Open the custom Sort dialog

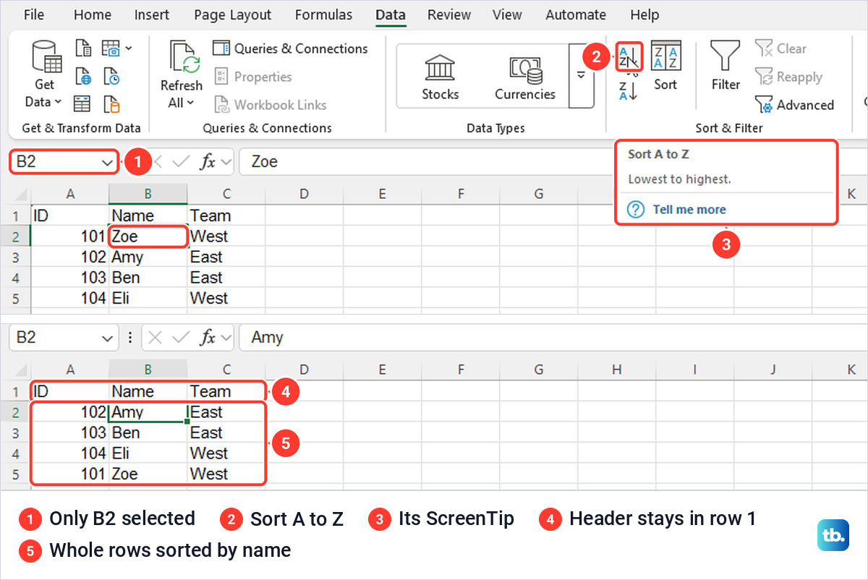[x=665, y=67]
